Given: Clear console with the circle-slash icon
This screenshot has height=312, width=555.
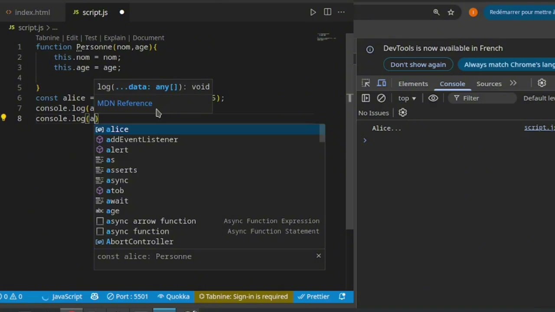Looking at the screenshot, I should [x=381, y=98].
